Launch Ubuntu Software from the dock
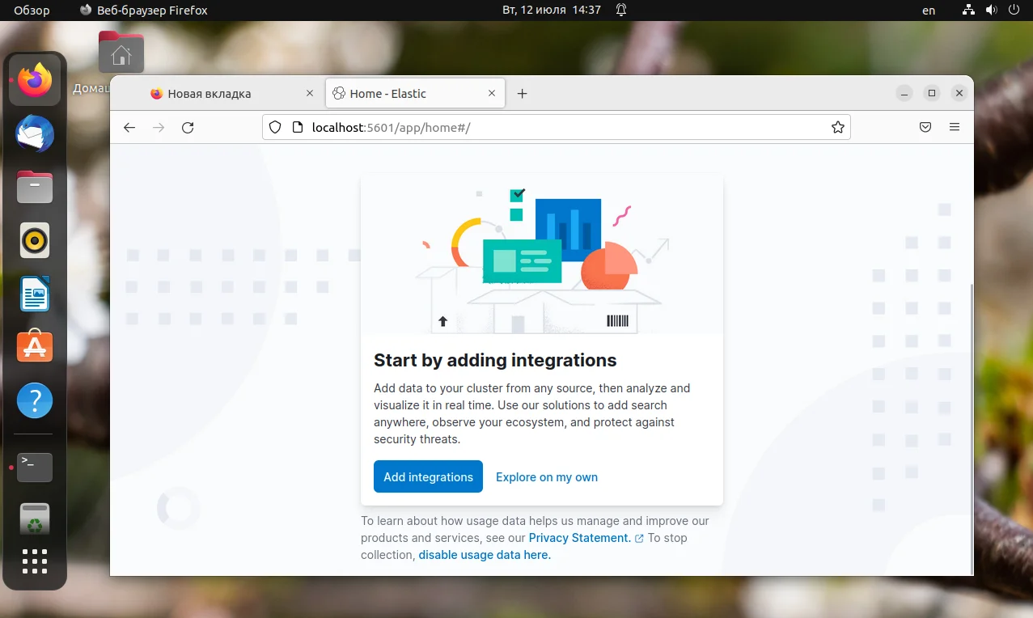This screenshot has width=1033, height=618. point(34,347)
